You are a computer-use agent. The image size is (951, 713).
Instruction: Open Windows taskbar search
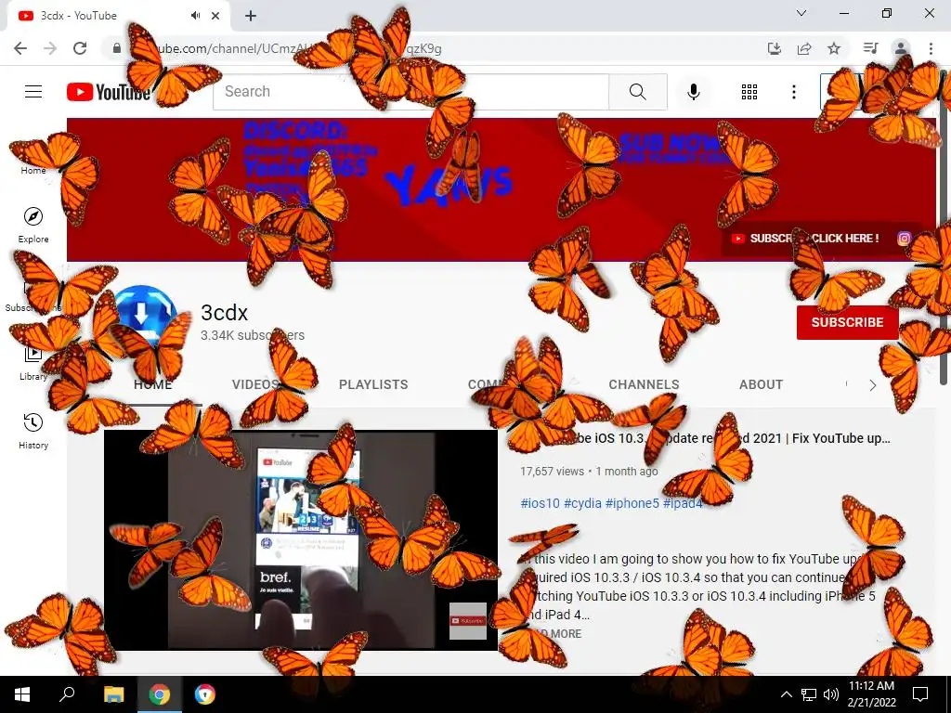tap(67, 694)
